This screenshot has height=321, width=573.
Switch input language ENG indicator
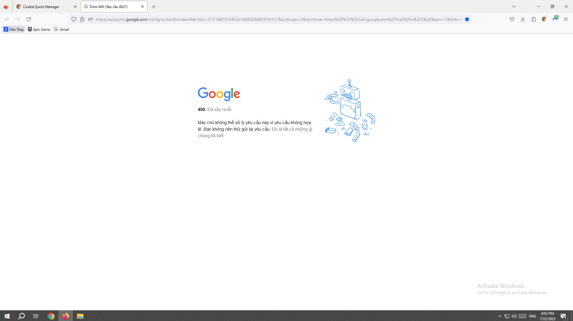tap(533, 316)
